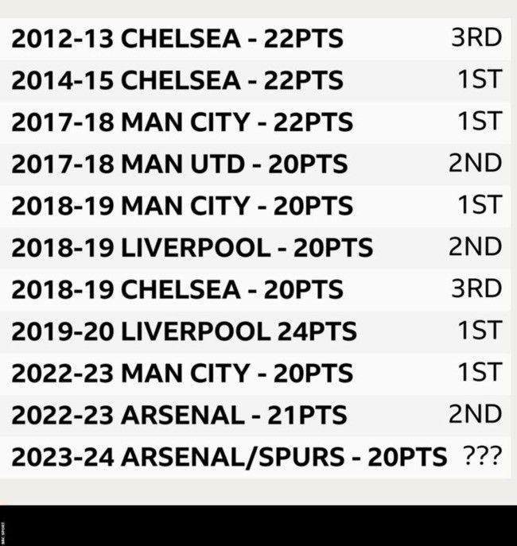The width and height of the screenshot is (517, 546).
Task: Select the 2017-18 Man City 22pts row
Action: pos(181,122)
